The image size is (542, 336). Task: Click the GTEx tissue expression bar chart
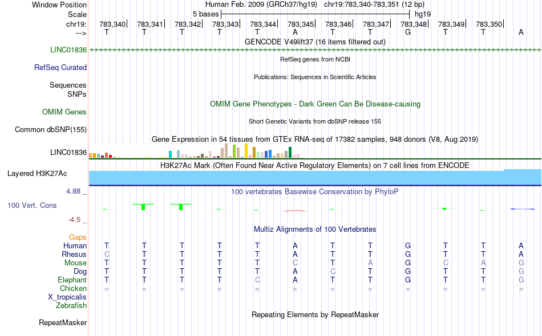click(197, 151)
